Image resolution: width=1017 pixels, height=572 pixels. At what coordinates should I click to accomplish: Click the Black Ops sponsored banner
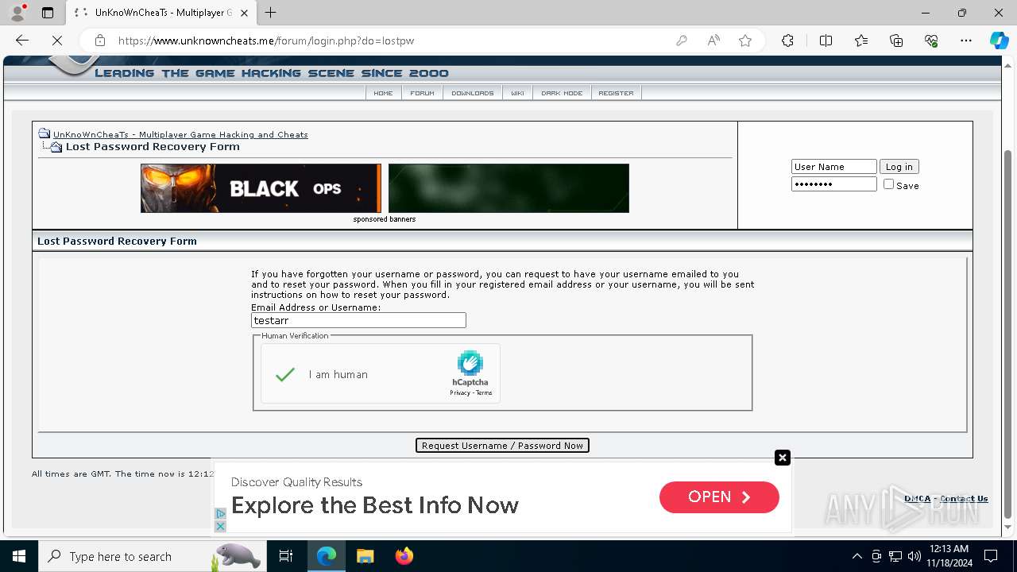click(261, 188)
